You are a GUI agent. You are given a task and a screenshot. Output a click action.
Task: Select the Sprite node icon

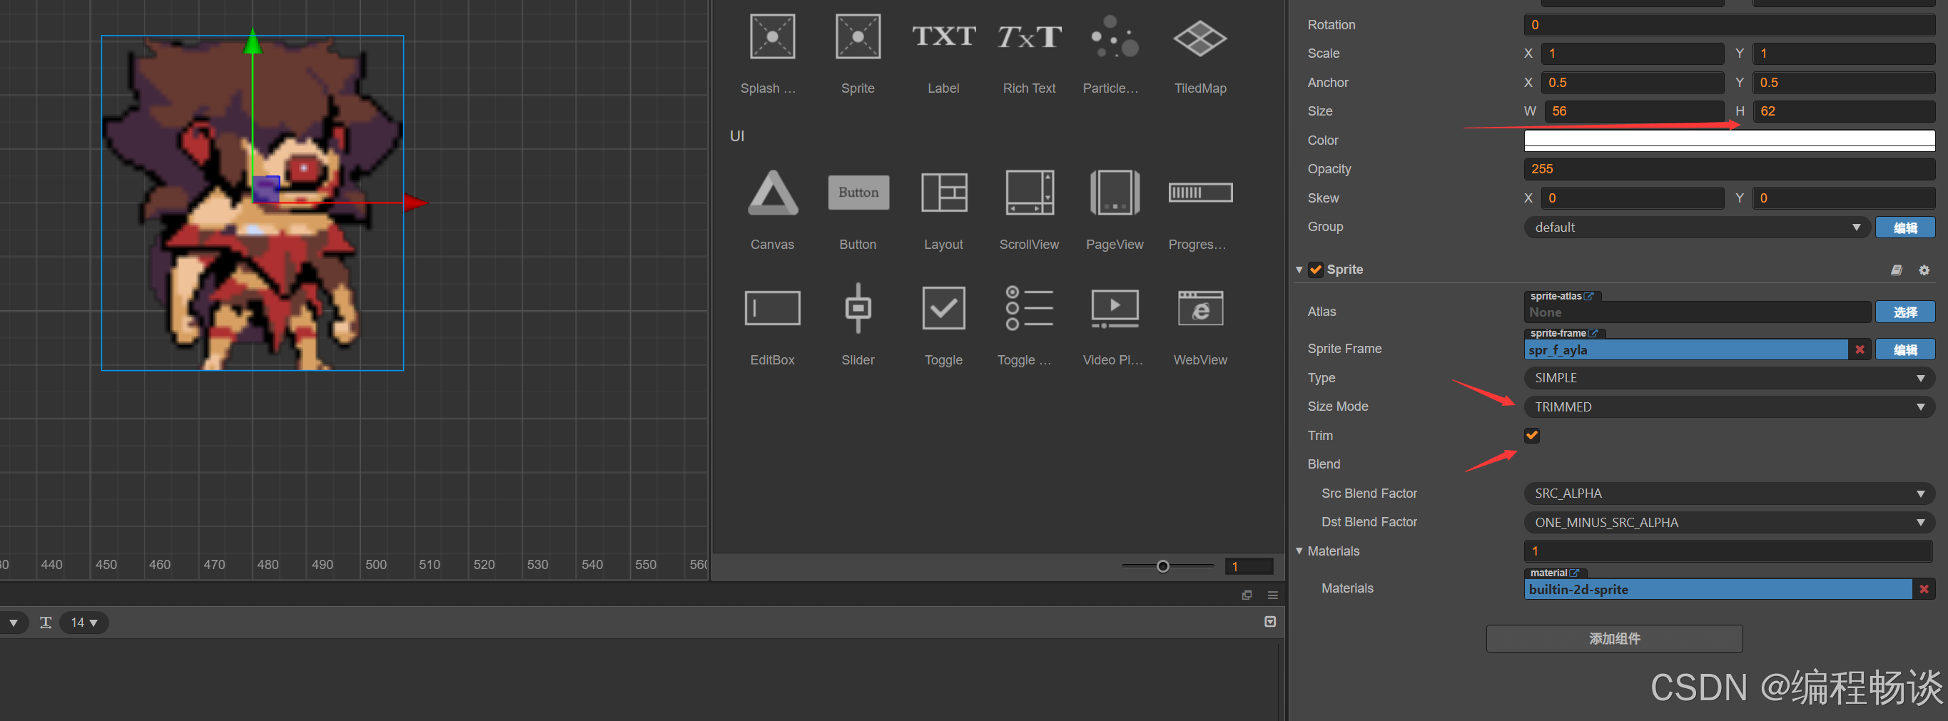[858, 36]
